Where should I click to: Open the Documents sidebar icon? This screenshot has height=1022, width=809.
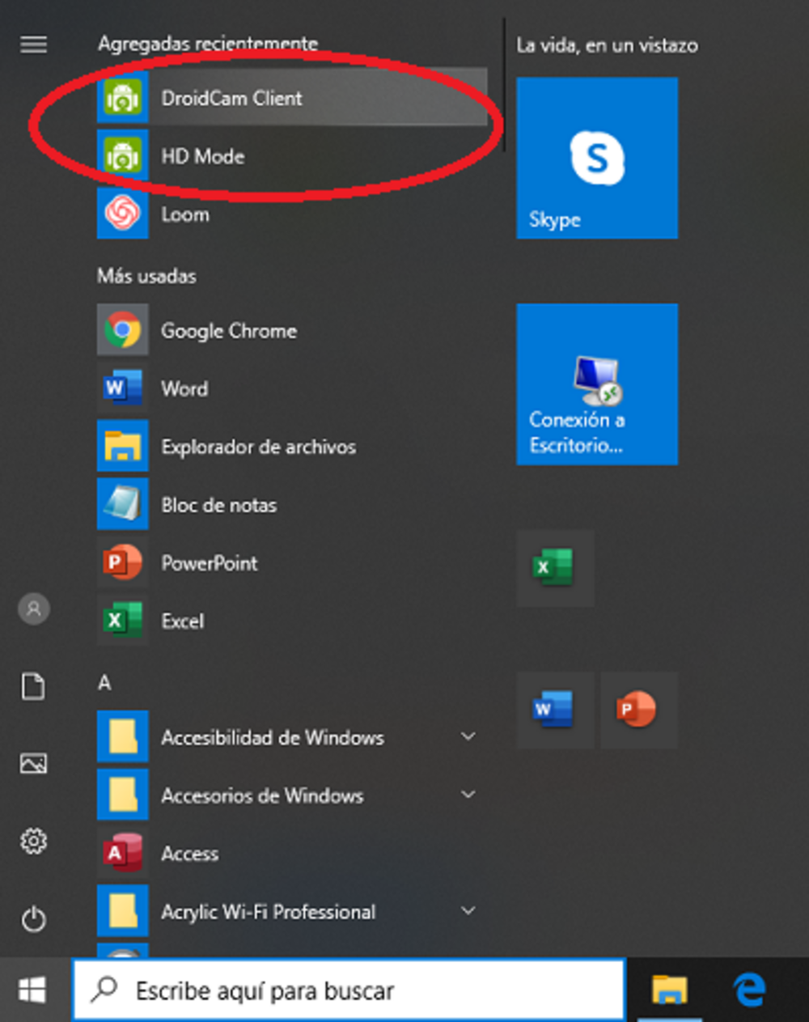pyautogui.click(x=33, y=686)
